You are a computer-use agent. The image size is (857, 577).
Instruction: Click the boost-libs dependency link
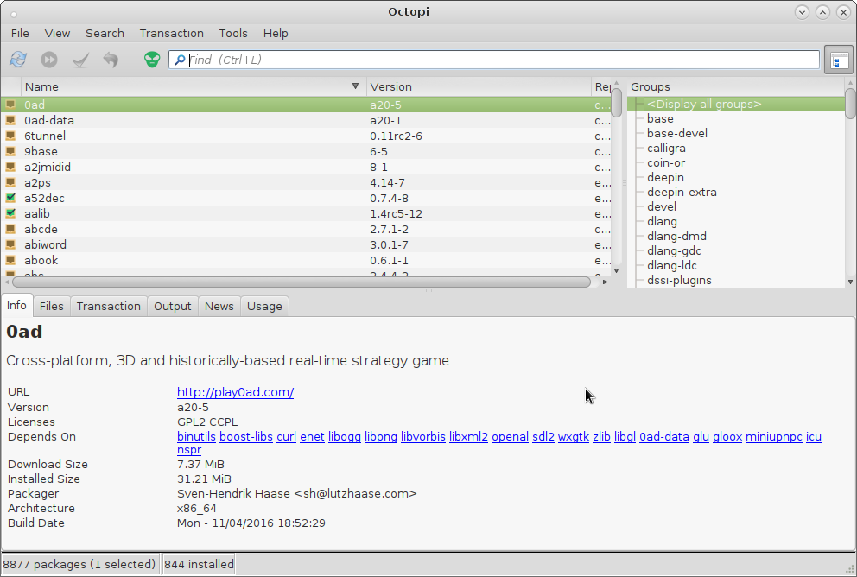(245, 436)
